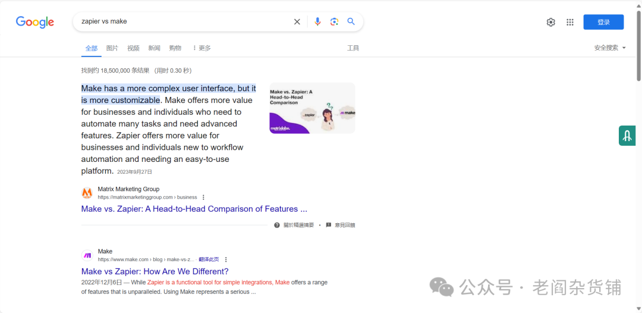Expand the 安全搜索 dropdown
The height and width of the screenshot is (313, 642).
(610, 48)
